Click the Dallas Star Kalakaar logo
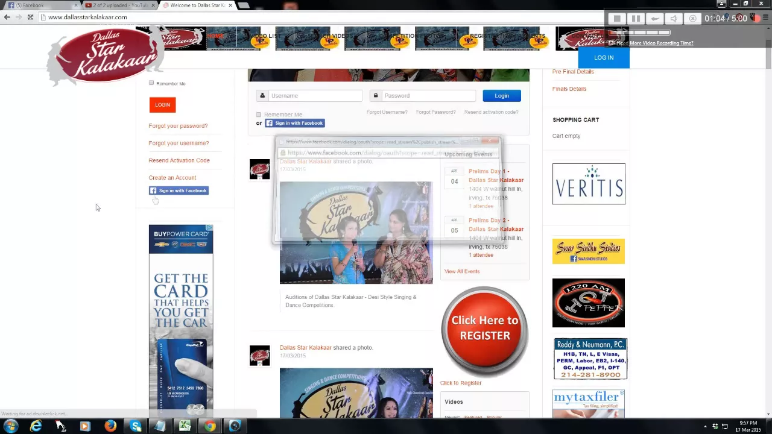Image resolution: width=772 pixels, height=434 pixels. coord(104,54)
